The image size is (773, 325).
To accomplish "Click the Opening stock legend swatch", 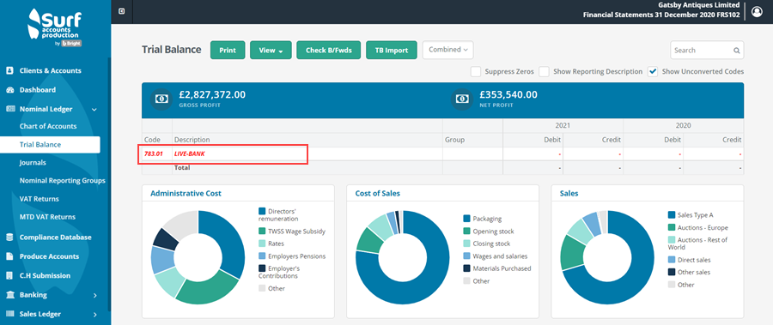I will click(466, 231).
